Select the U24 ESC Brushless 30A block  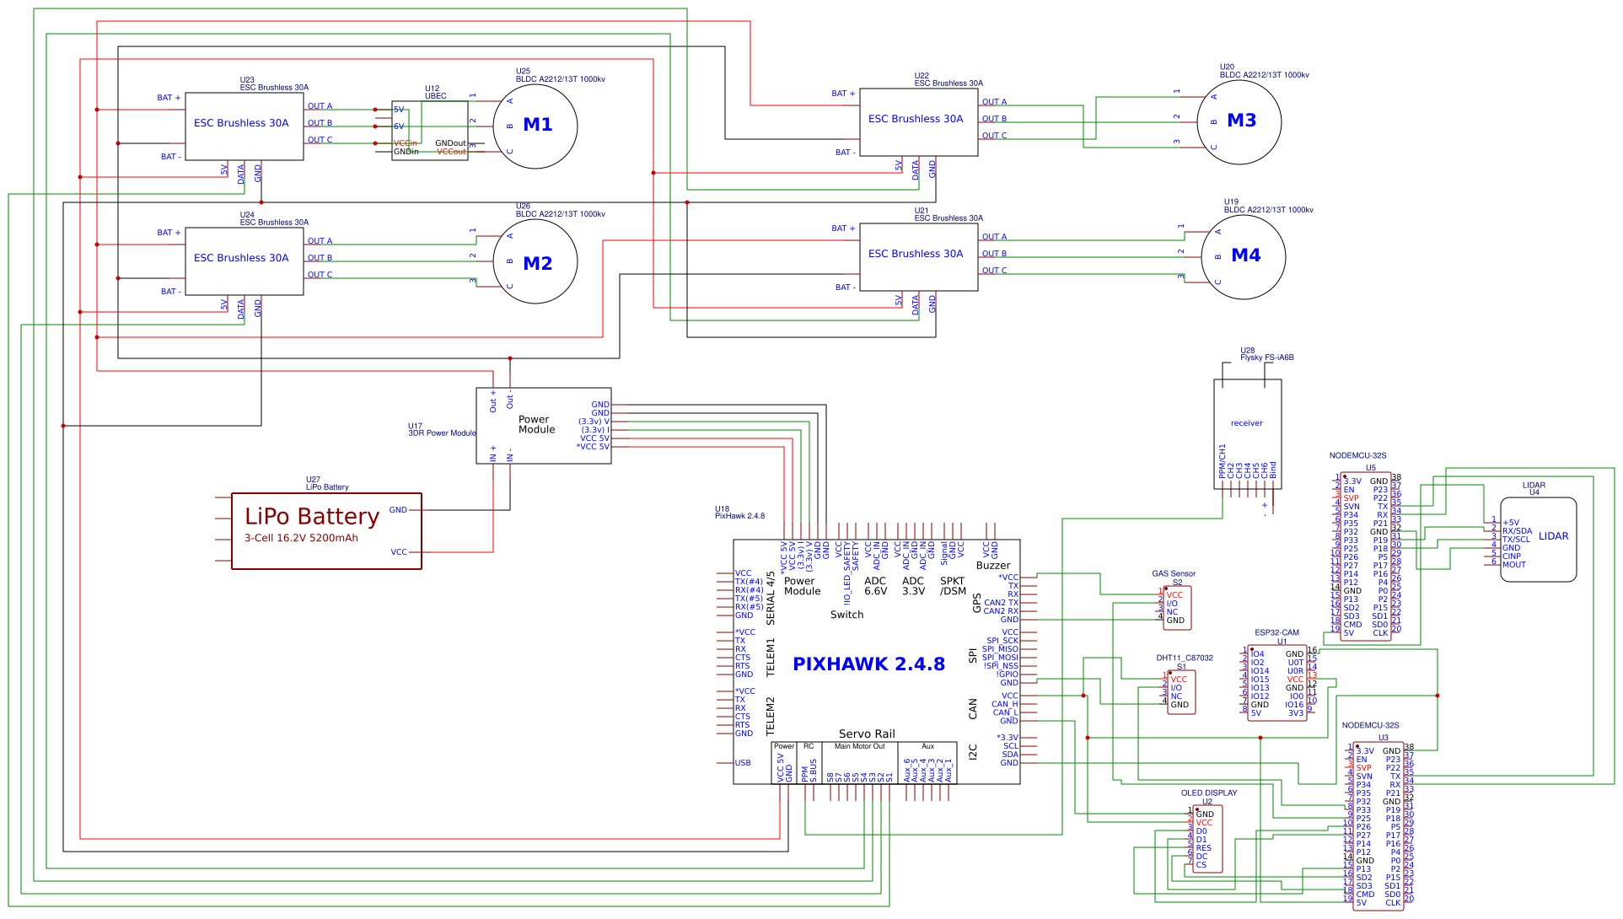click(245, 261)
